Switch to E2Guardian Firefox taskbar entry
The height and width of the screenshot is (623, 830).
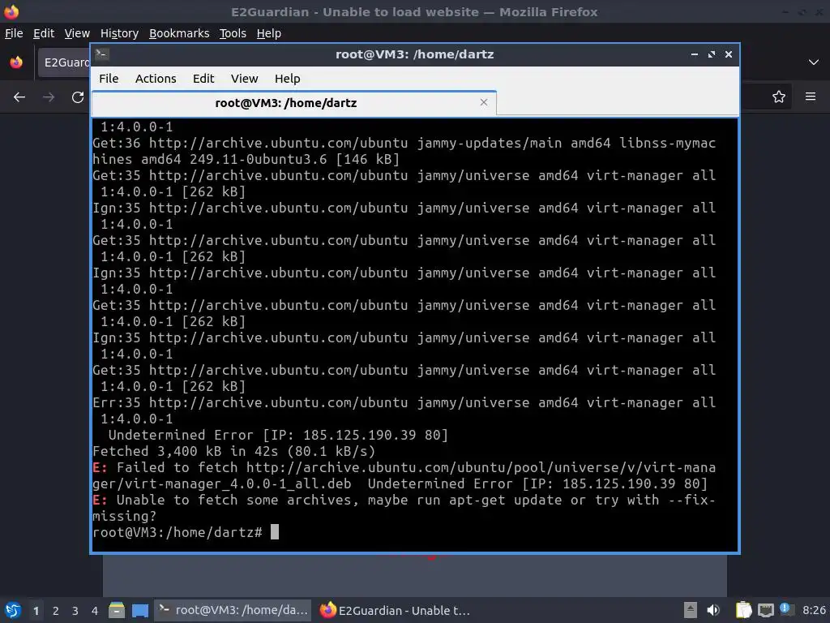tap(395, 610)
